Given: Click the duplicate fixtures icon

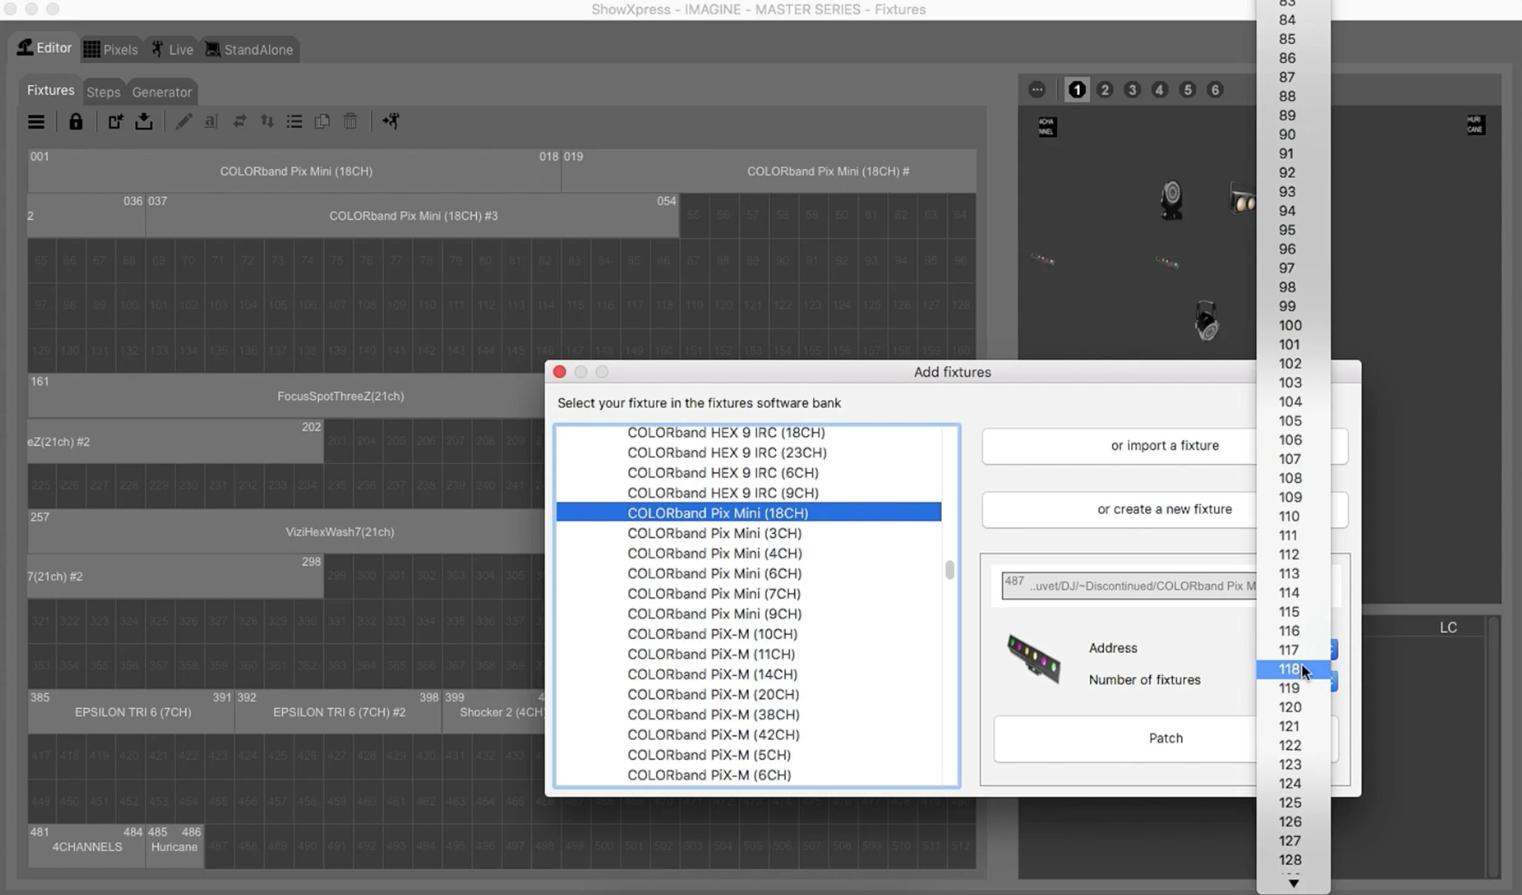Looking at the screenshot, I should (x=322, y=121).
